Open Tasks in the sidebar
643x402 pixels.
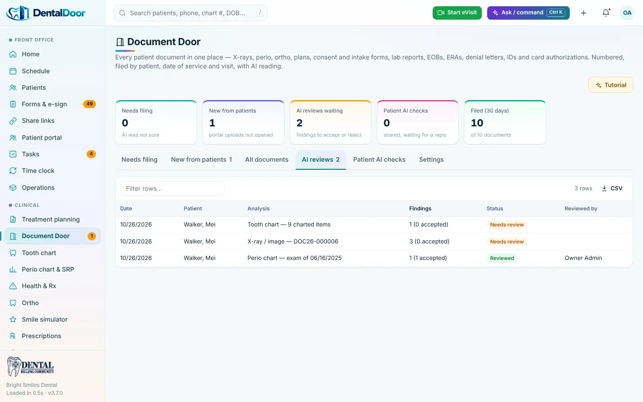coord(52,154)
